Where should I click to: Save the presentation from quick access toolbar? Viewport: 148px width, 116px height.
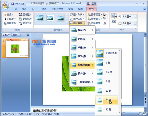click(13, 4)
